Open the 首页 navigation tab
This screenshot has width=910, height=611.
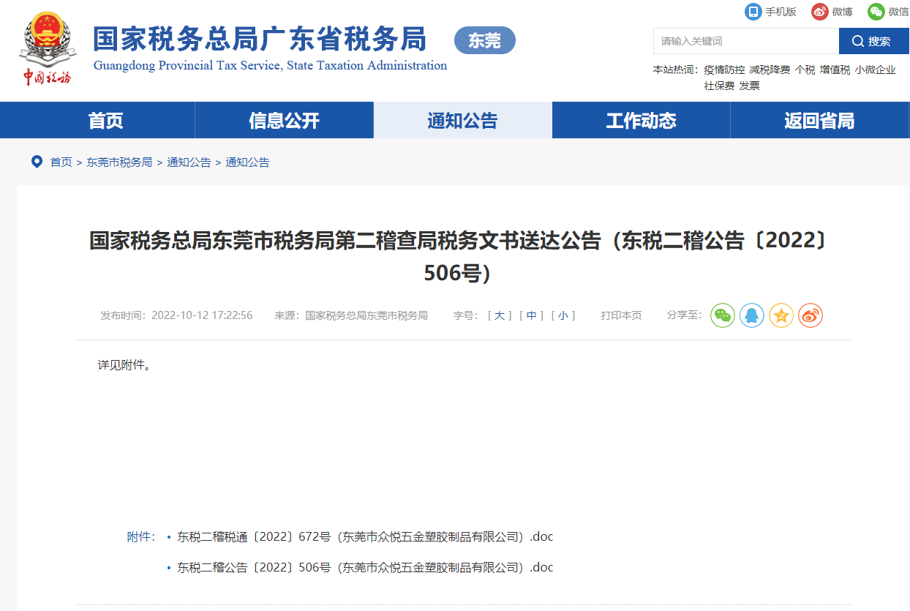click(x=106, y=121)
